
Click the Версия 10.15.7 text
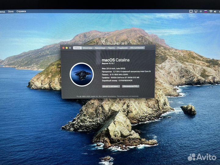coord(108,64)
